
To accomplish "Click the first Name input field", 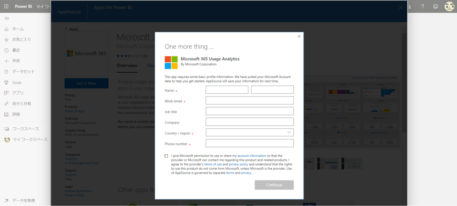I will pos(227,90).
